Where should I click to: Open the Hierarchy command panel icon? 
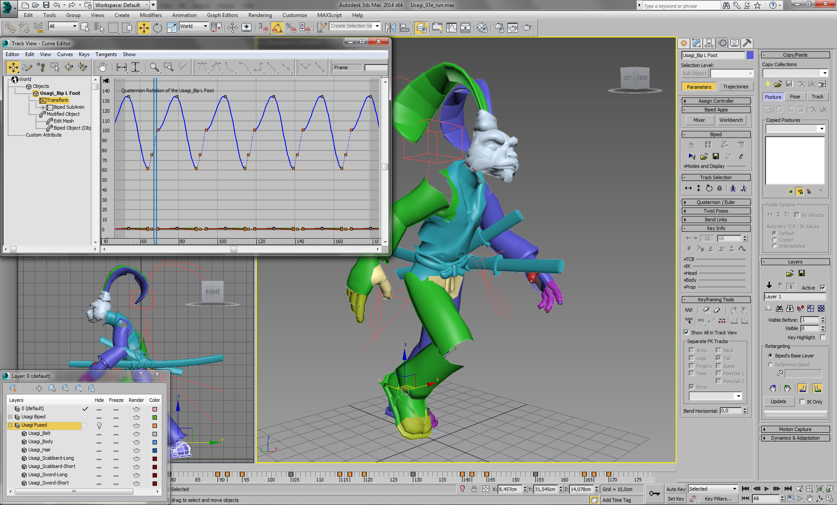(x=709, y=43)
